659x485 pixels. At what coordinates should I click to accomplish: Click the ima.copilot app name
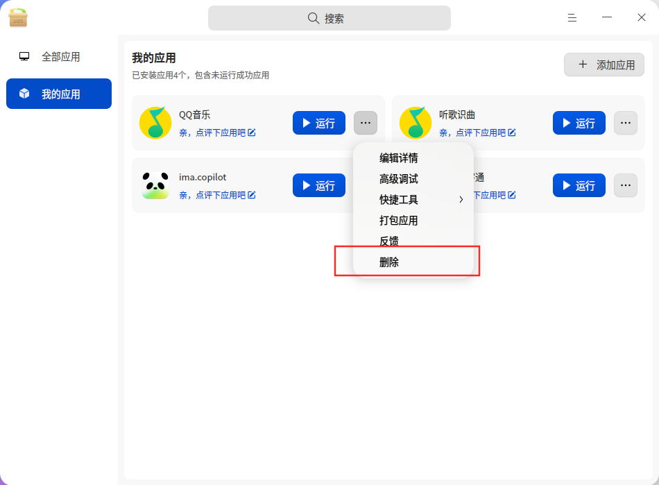pyautogui.click(x=203, y=178)
